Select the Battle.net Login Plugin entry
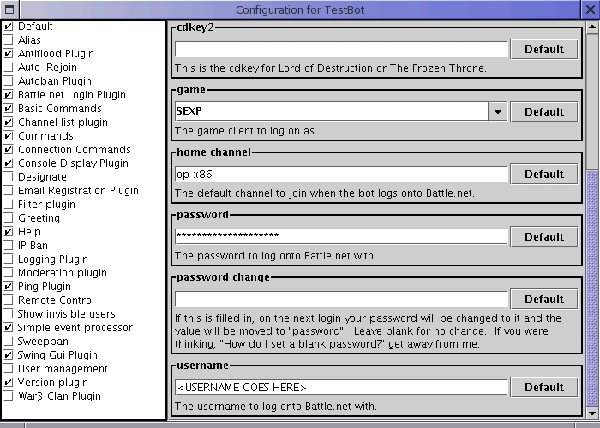Image resolution: width=600 pixels, height=428 pixels. coord(71,95)
